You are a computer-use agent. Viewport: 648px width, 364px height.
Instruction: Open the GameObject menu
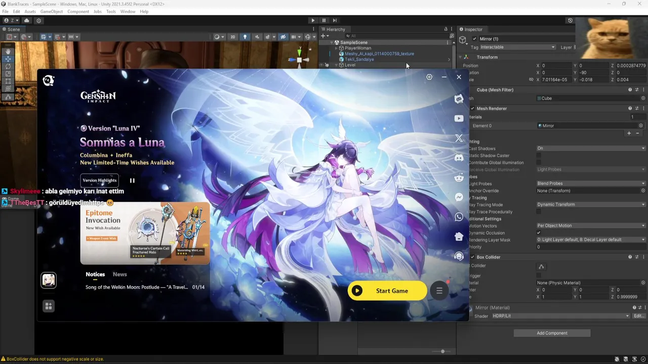pos(52,11)
